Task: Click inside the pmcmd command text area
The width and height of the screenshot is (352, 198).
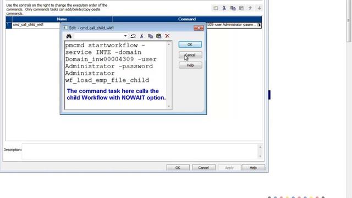Action: pos(116,75)
